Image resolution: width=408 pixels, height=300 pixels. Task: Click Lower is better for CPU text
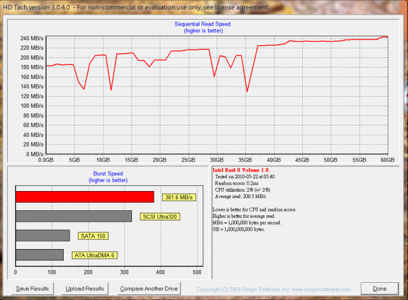(254, 210)
